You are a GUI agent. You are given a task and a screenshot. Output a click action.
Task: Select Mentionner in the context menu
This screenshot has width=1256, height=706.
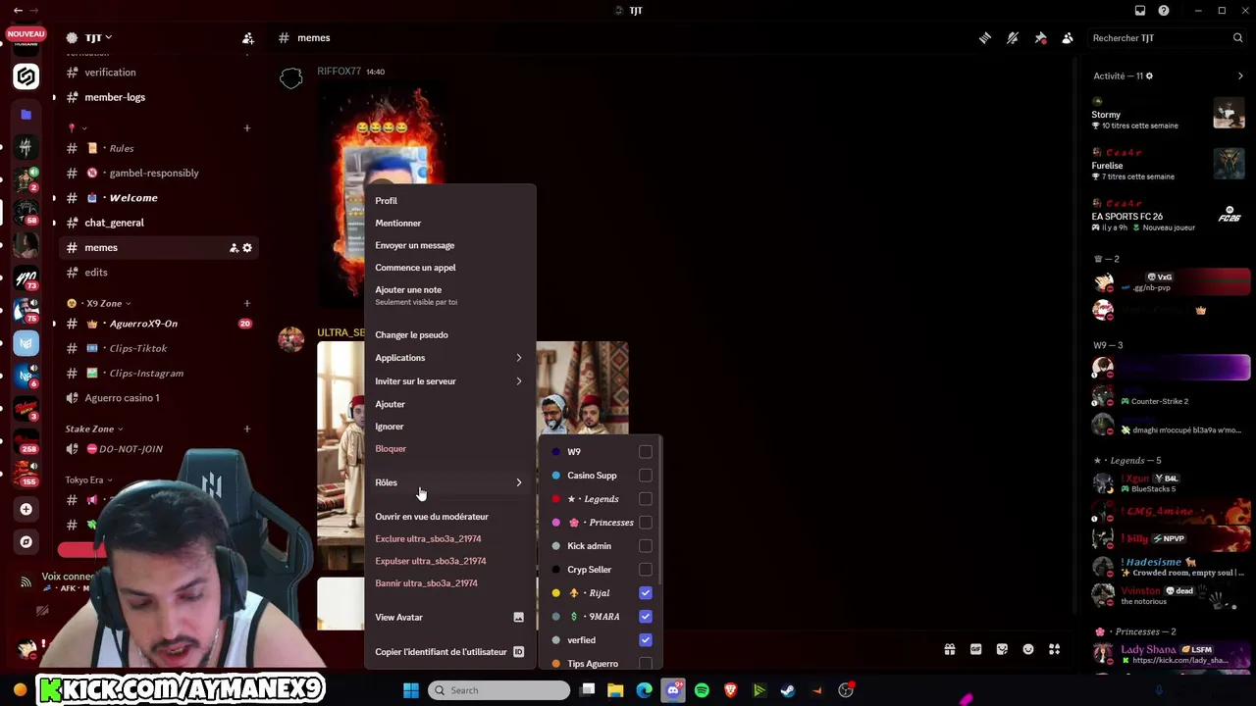point(449,224)
